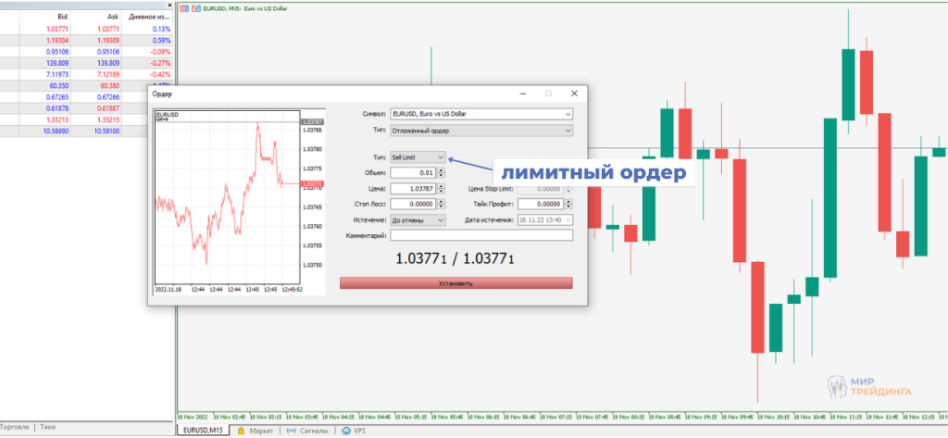The width and height of the screenshot is (948, 438).
Task: Increase Стоп Лосс value with up arrow
Action: (x=440, y=201)
